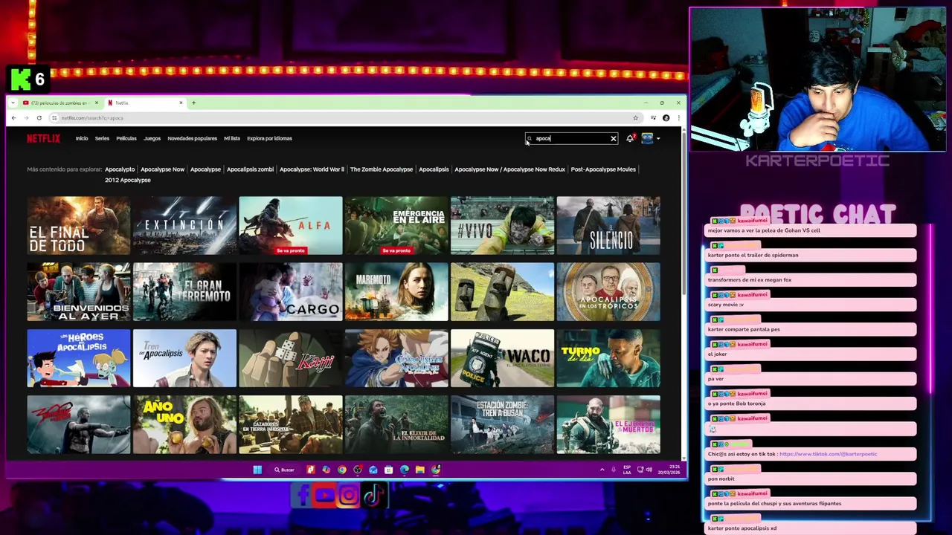
Task: Add a new browser tab
Action: click(193, 103)
